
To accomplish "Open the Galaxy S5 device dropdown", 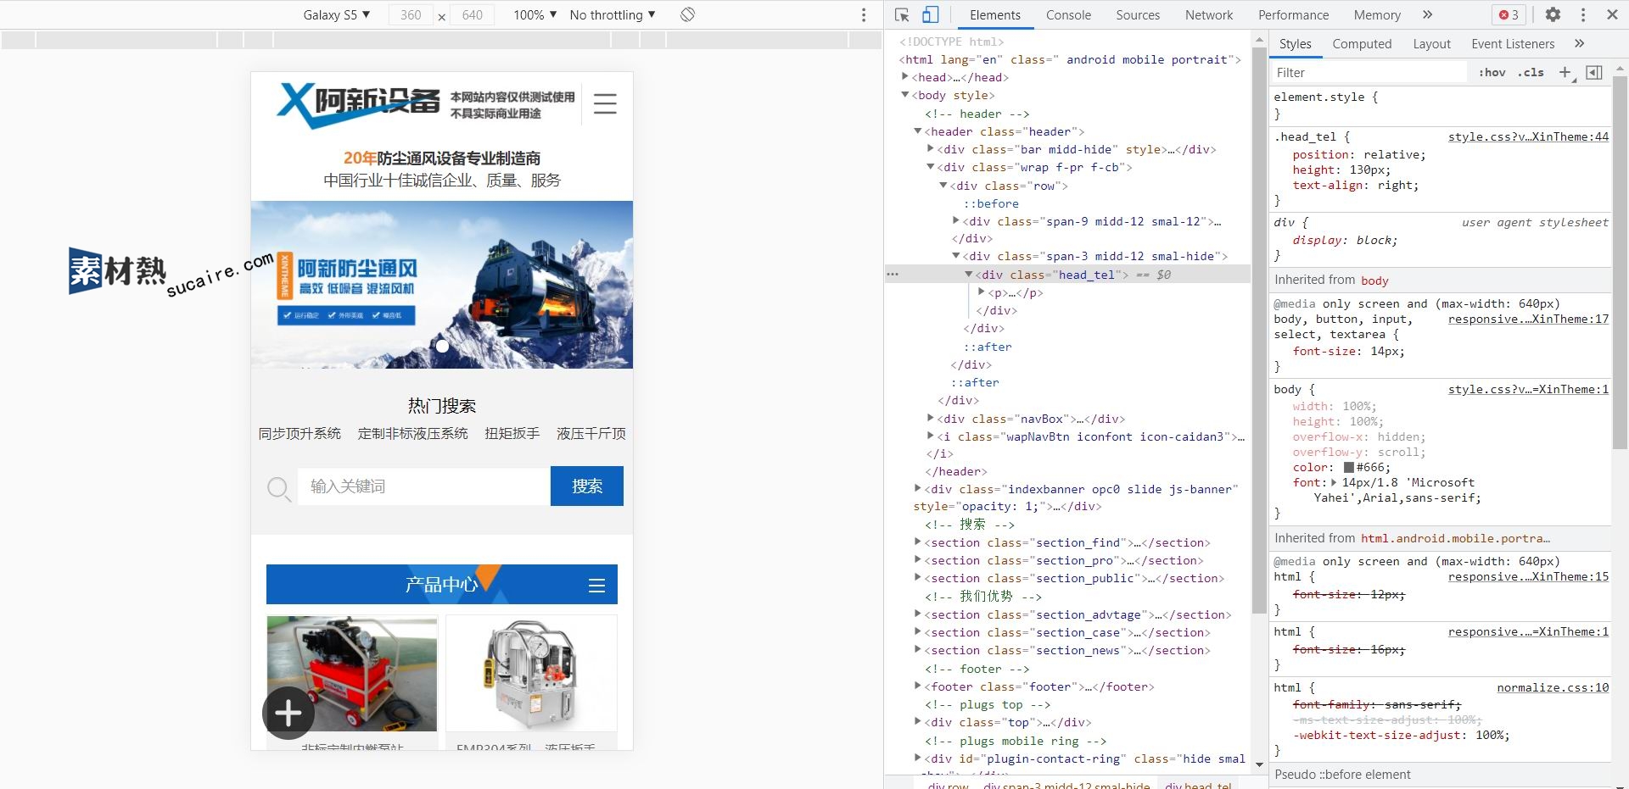I will tap(337, 14).
